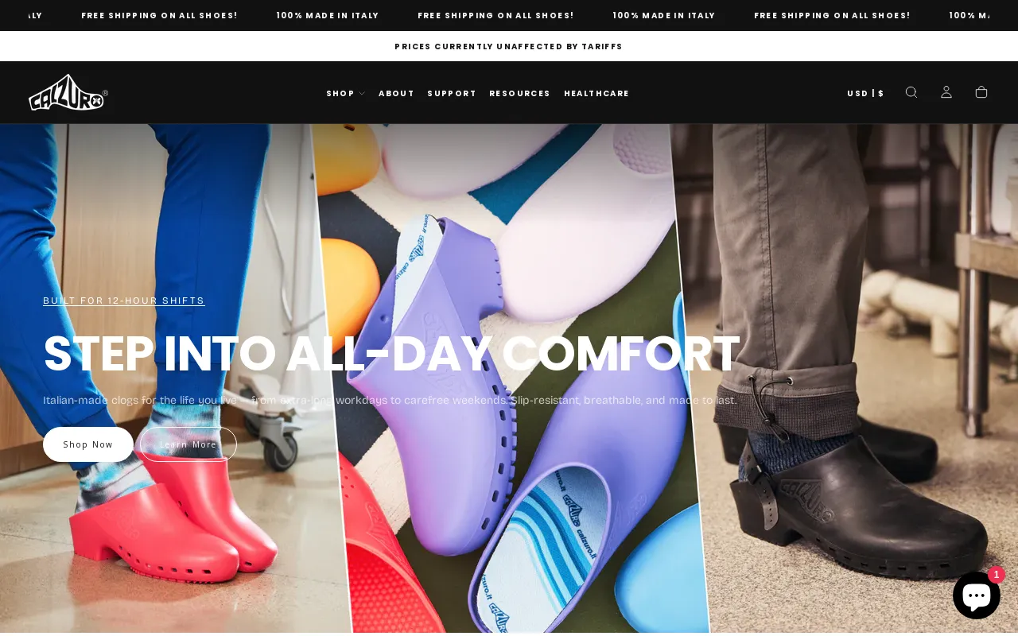
Task: Follow the Built for 12-Hour Shifts link
Action: 124,301
